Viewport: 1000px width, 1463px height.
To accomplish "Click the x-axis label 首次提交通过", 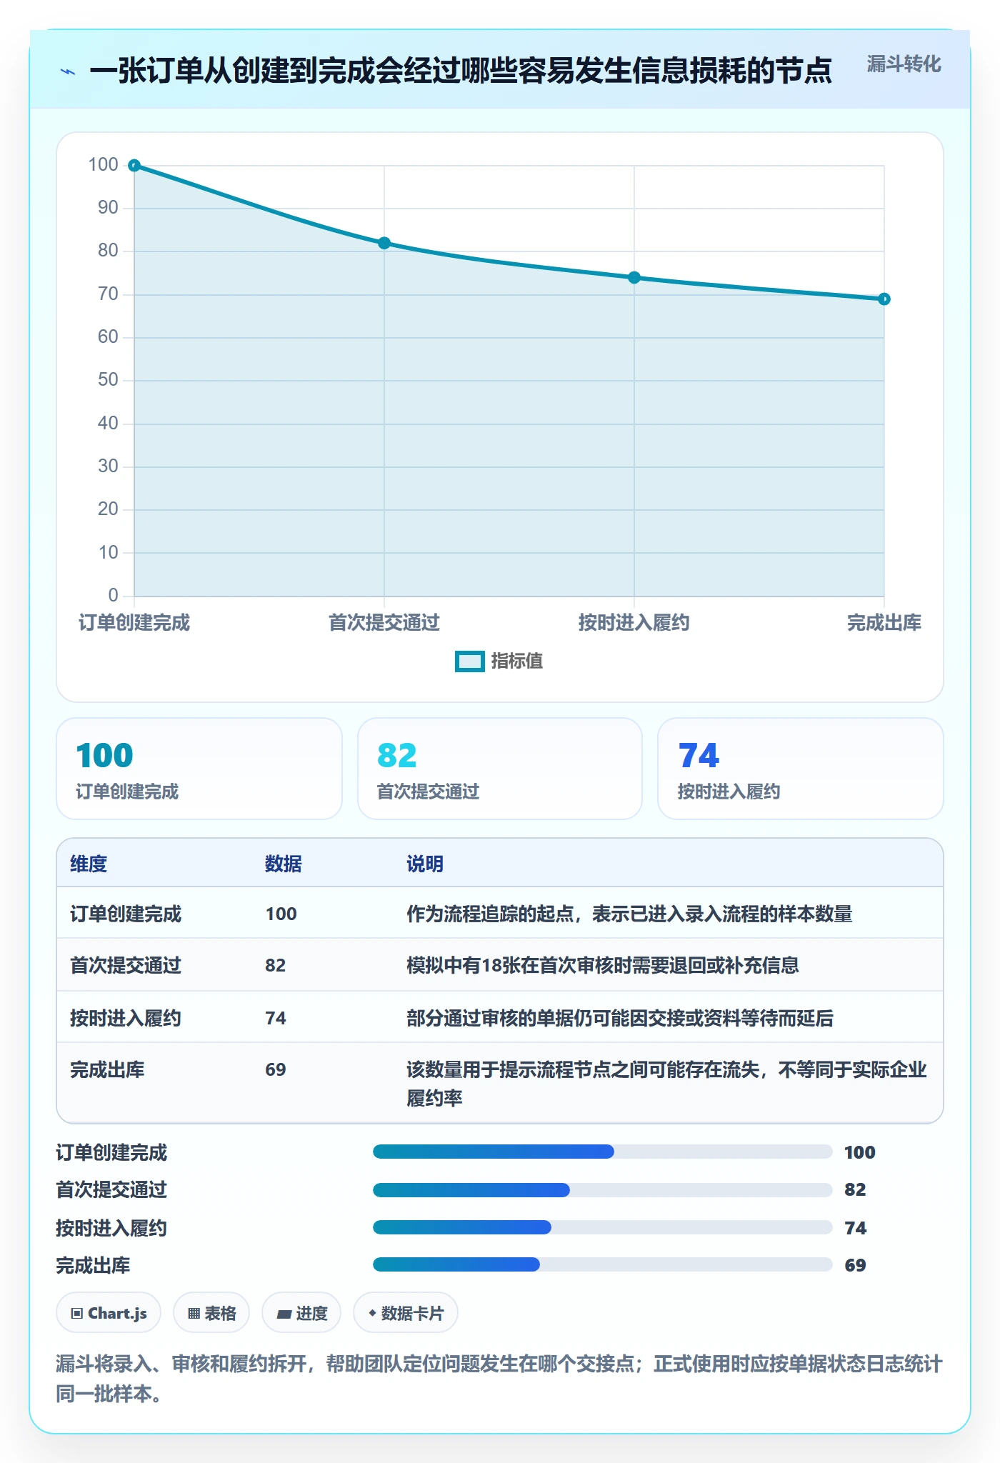I will pos(384,623).
